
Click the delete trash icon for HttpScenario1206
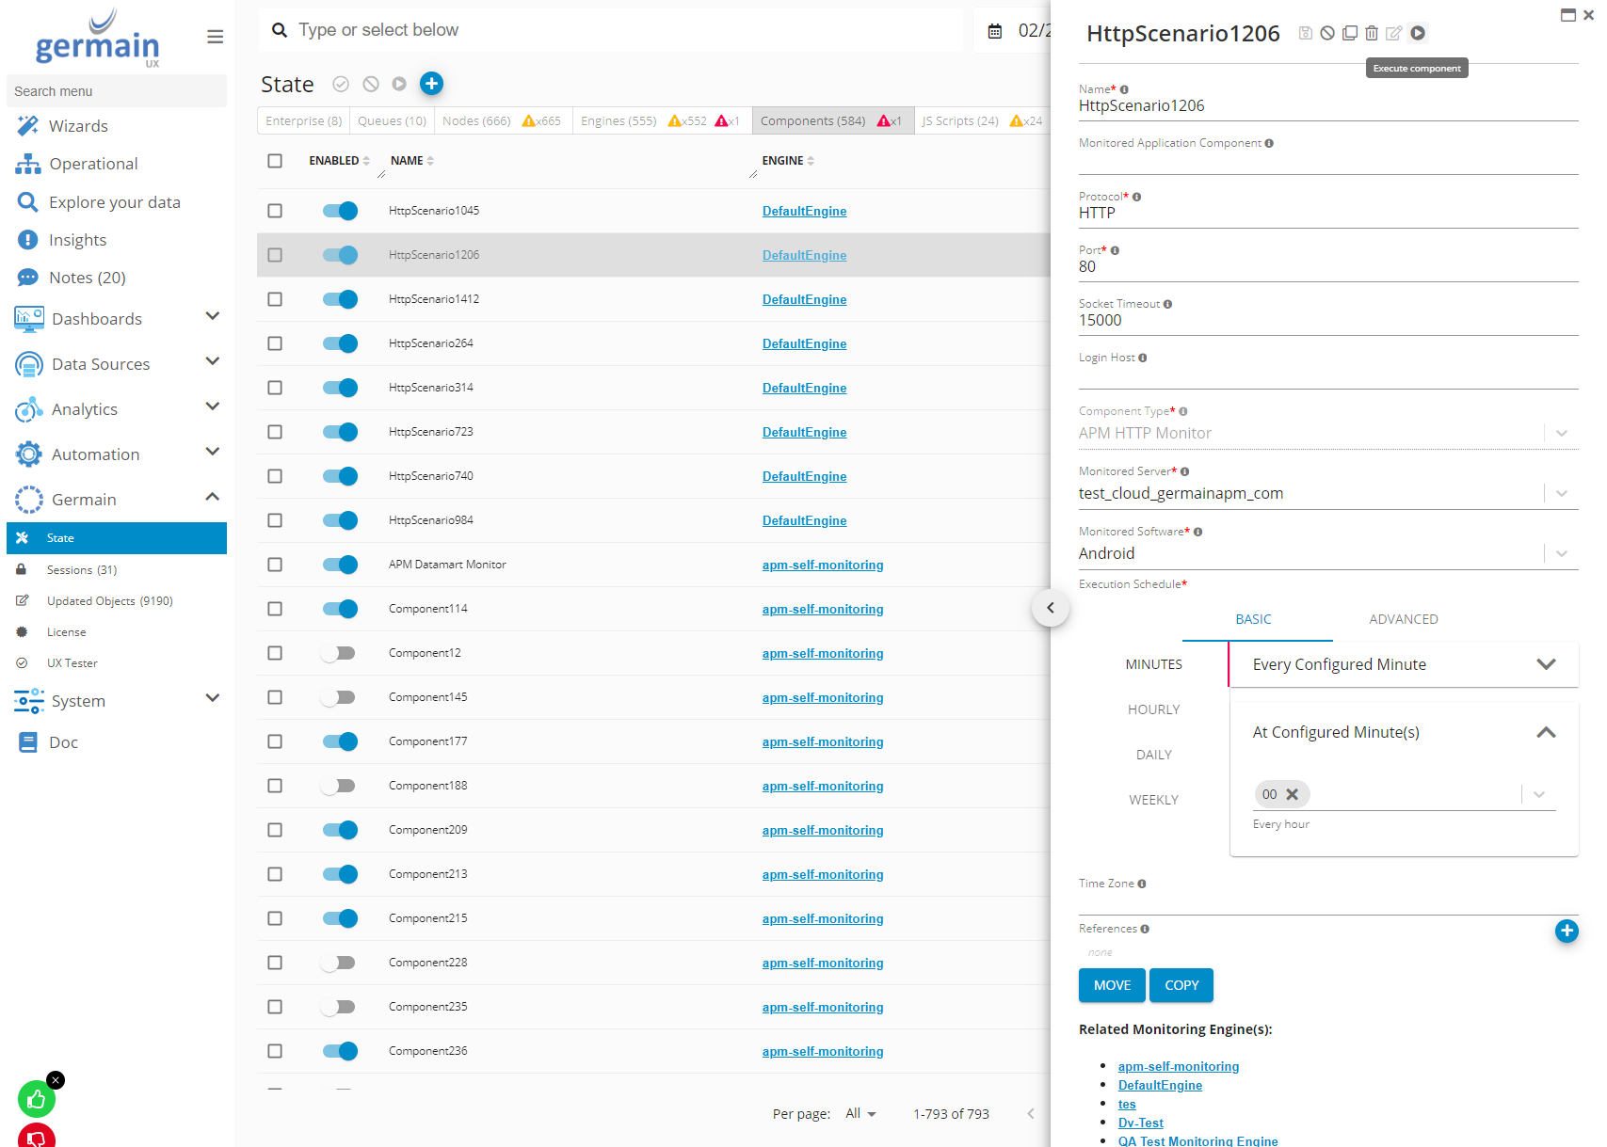[1372, 33]
